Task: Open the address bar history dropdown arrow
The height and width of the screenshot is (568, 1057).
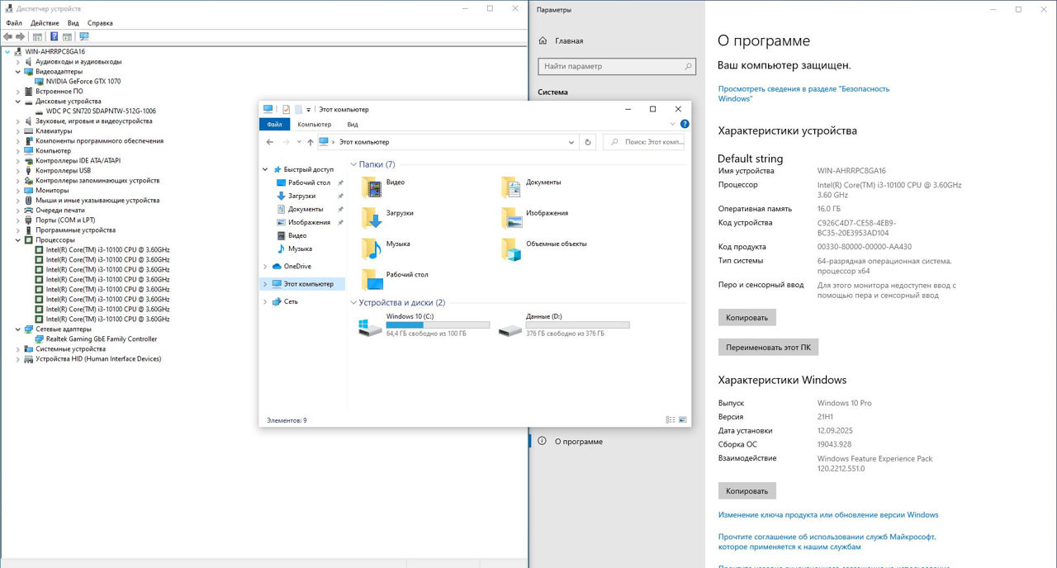Action: (x=574, y=142)
